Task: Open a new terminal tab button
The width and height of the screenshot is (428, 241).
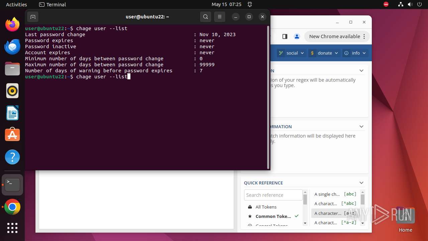Action: (x=33, y=17)
